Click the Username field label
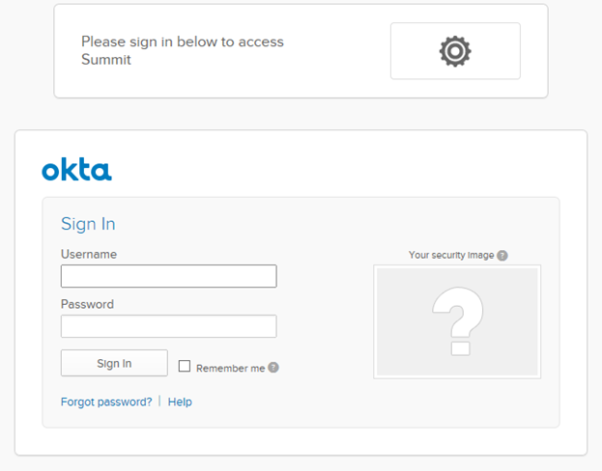602x471 pixels. coord(89,254)
